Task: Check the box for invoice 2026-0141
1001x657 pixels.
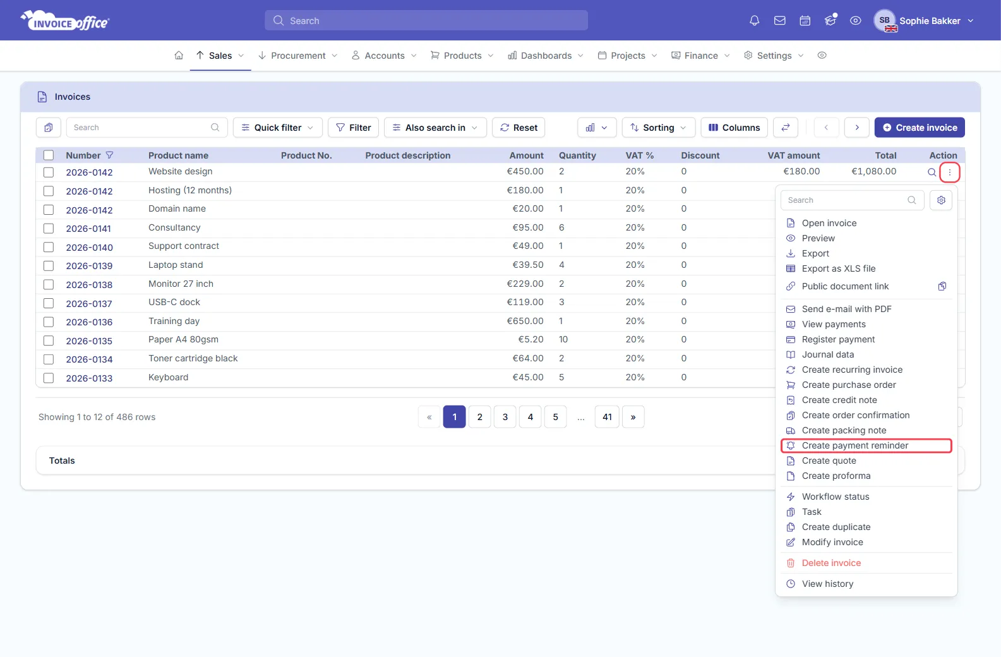Action: tap(49, 228)
